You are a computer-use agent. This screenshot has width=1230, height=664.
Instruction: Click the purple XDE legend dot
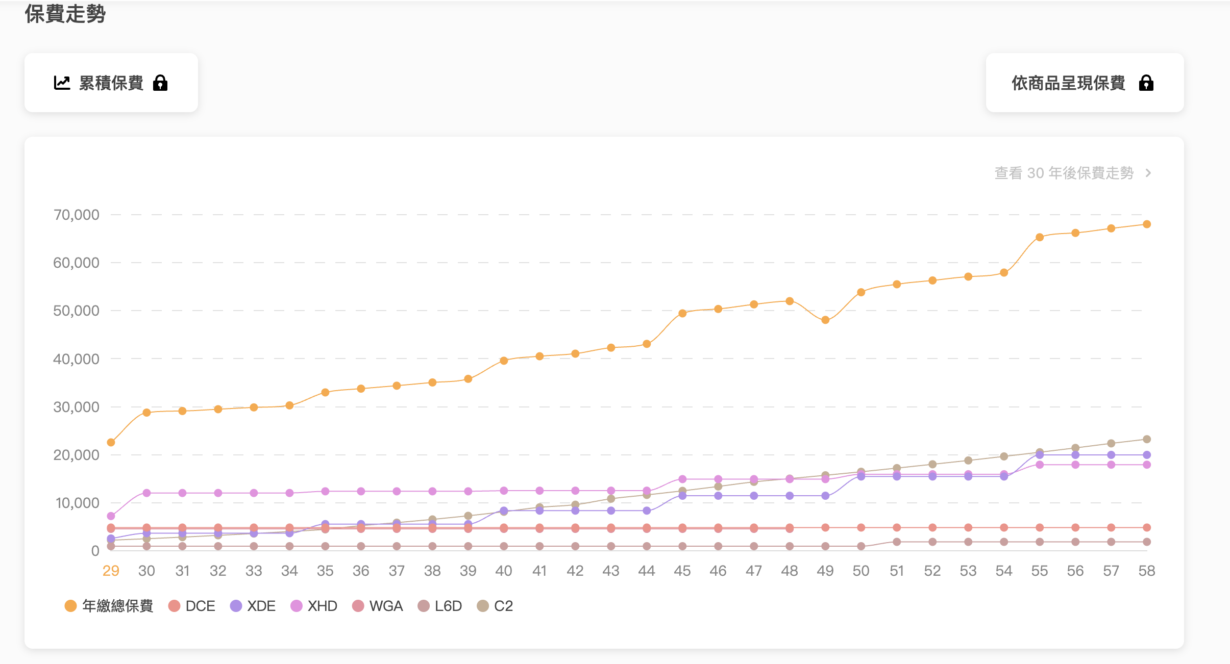[236, 606]
